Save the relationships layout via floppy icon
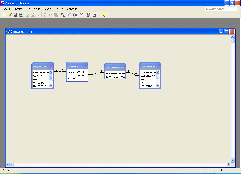This screenshot has width=241, height=174. (15, 15)
